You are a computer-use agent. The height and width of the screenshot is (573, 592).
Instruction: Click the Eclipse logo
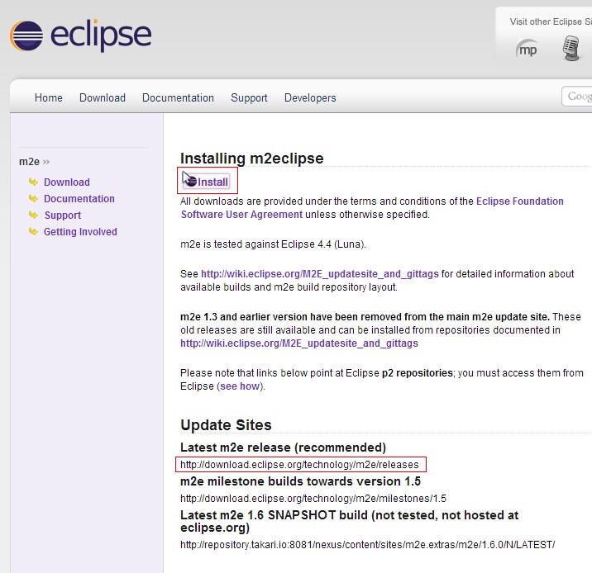(80, 36)
